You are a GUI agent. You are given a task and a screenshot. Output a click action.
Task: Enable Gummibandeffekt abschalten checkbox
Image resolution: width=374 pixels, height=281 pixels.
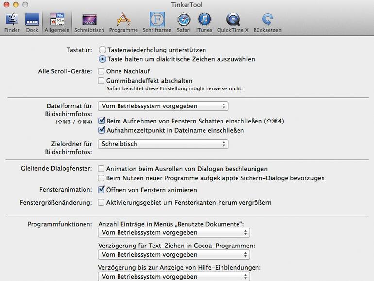101,80
